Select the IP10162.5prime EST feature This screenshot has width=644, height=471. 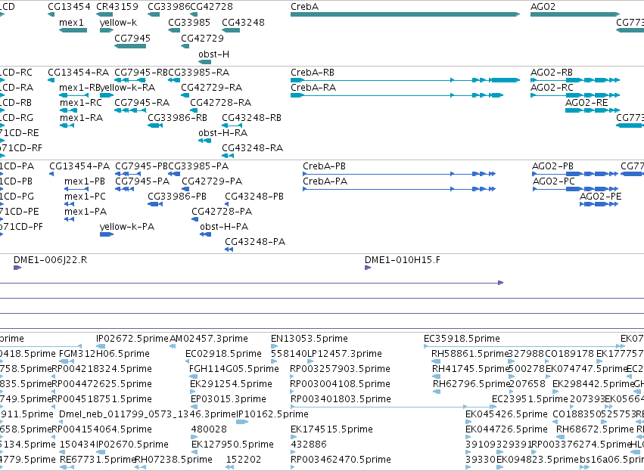tap(242, 422)
